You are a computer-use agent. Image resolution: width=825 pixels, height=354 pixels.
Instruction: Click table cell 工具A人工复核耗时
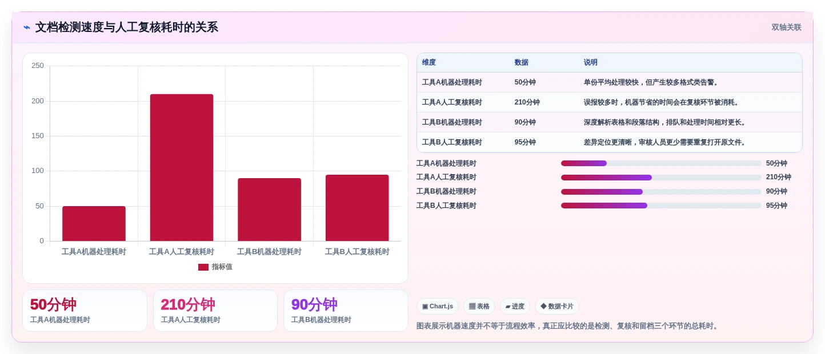click(452, 102)
